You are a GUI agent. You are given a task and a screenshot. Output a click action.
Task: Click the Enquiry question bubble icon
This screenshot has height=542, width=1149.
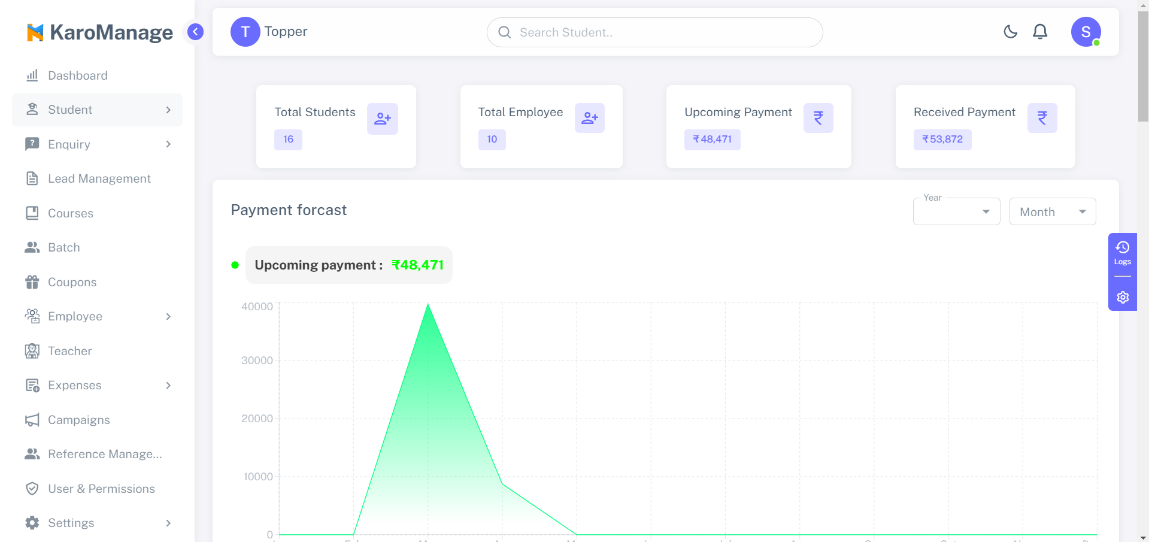[x=32, y=144]
